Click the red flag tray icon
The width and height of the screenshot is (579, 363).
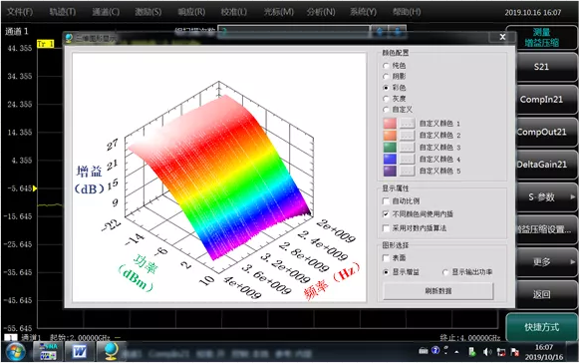coord(515,352)
